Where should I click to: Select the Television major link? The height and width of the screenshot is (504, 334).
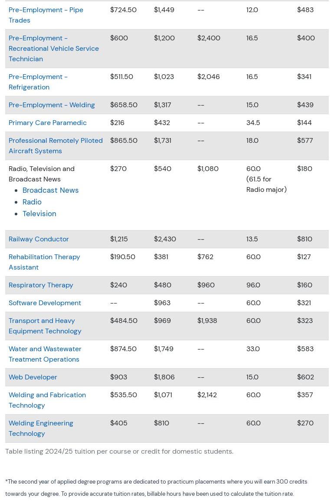39,214
